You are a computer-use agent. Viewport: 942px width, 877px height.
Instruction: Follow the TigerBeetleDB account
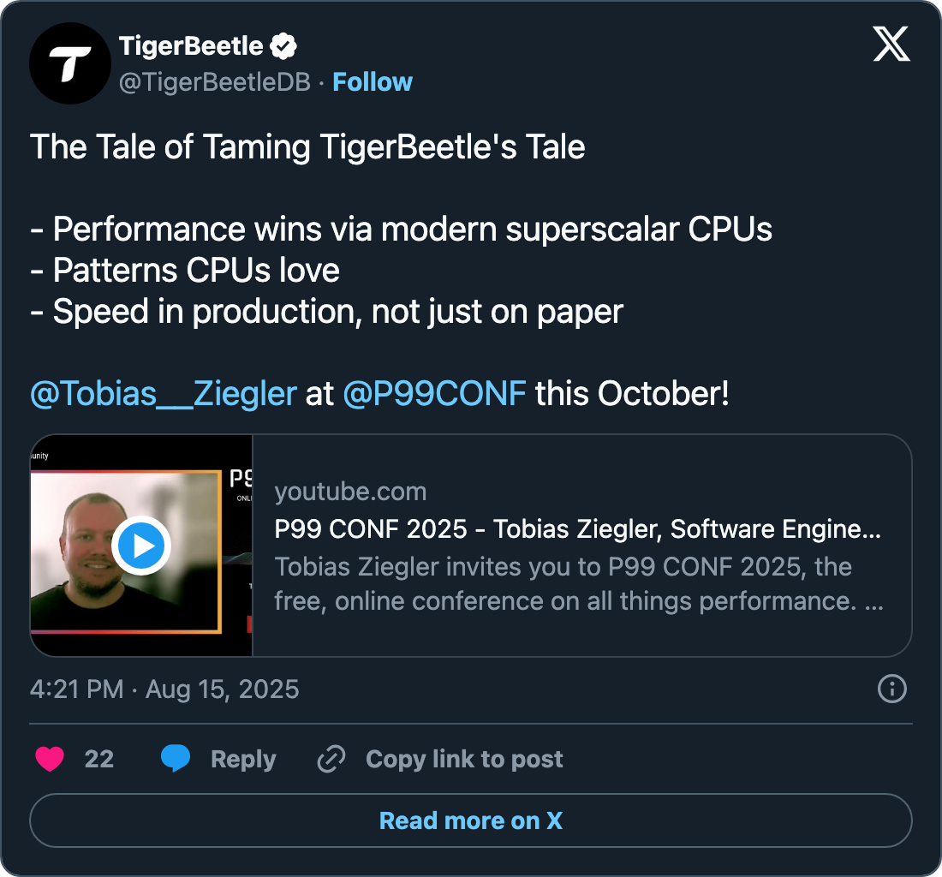(x=373, y=82)
